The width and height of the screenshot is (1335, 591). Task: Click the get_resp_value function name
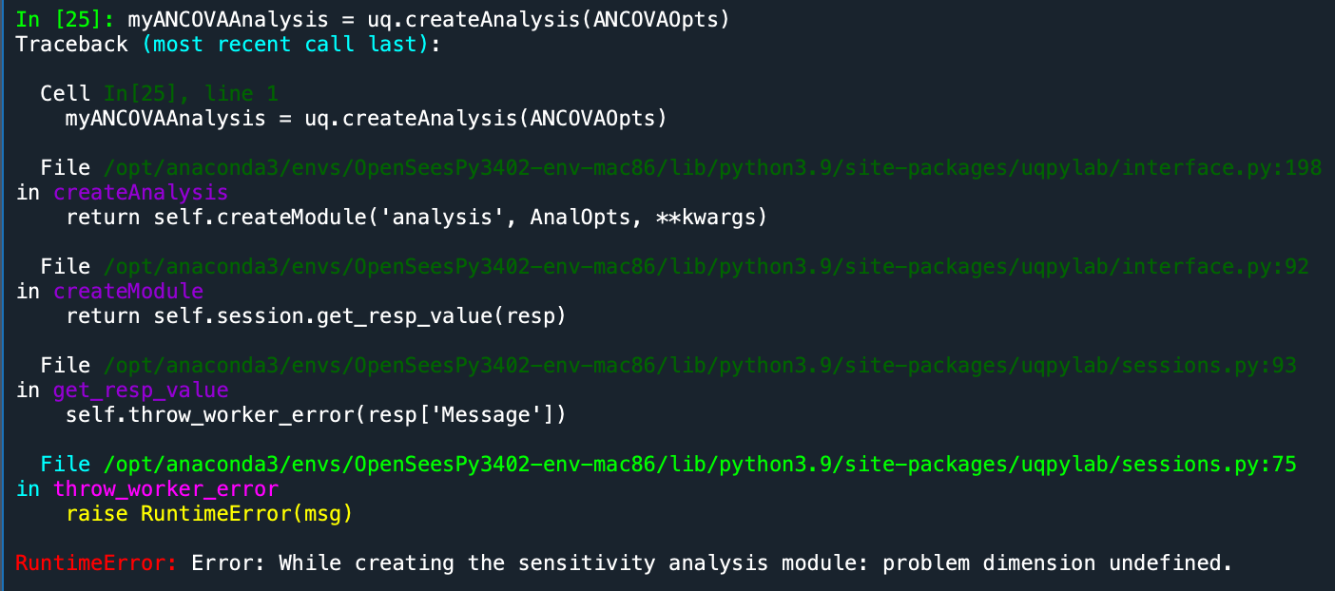pos(141,390)
